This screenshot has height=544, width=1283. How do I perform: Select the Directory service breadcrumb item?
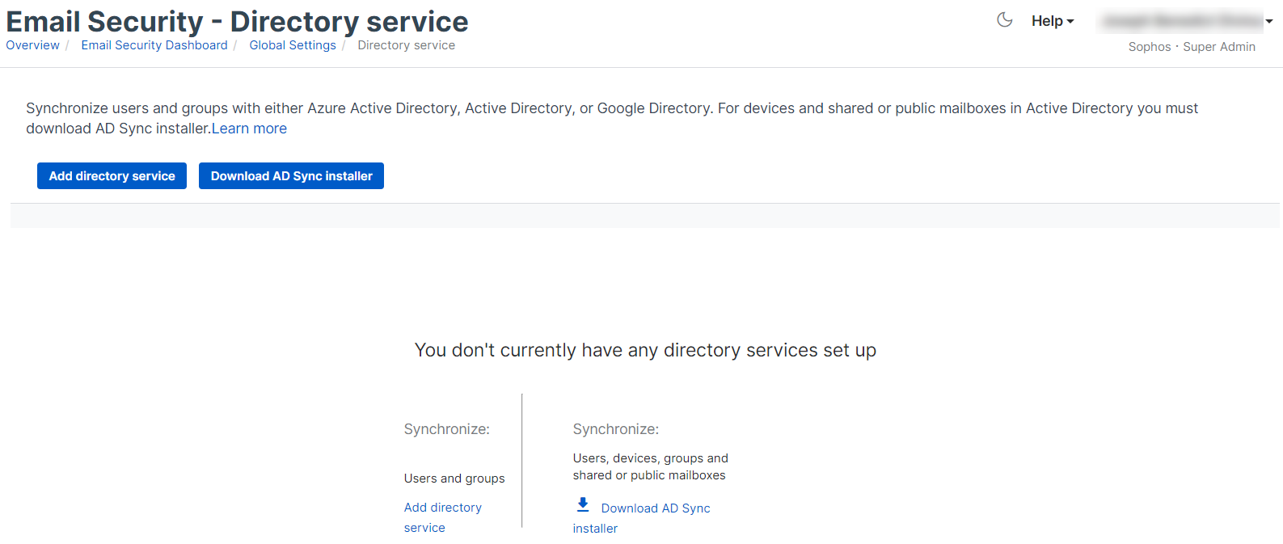click(406, 45)
